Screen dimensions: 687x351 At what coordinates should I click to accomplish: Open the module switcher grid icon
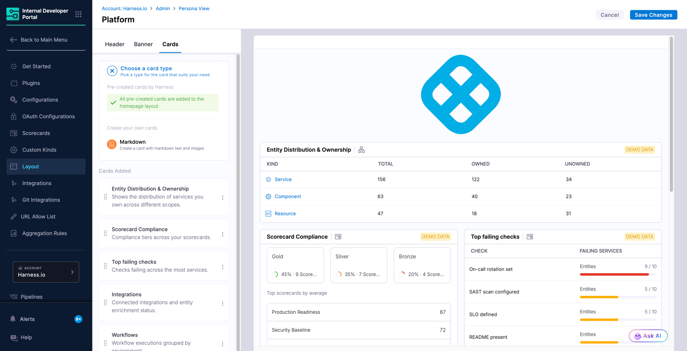[x=78, y=14]
